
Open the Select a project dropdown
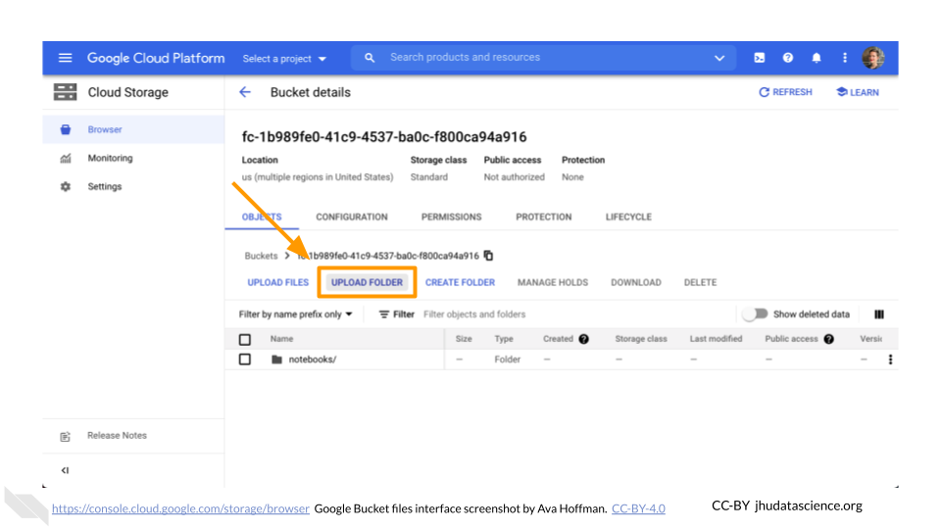coord(284,58)
